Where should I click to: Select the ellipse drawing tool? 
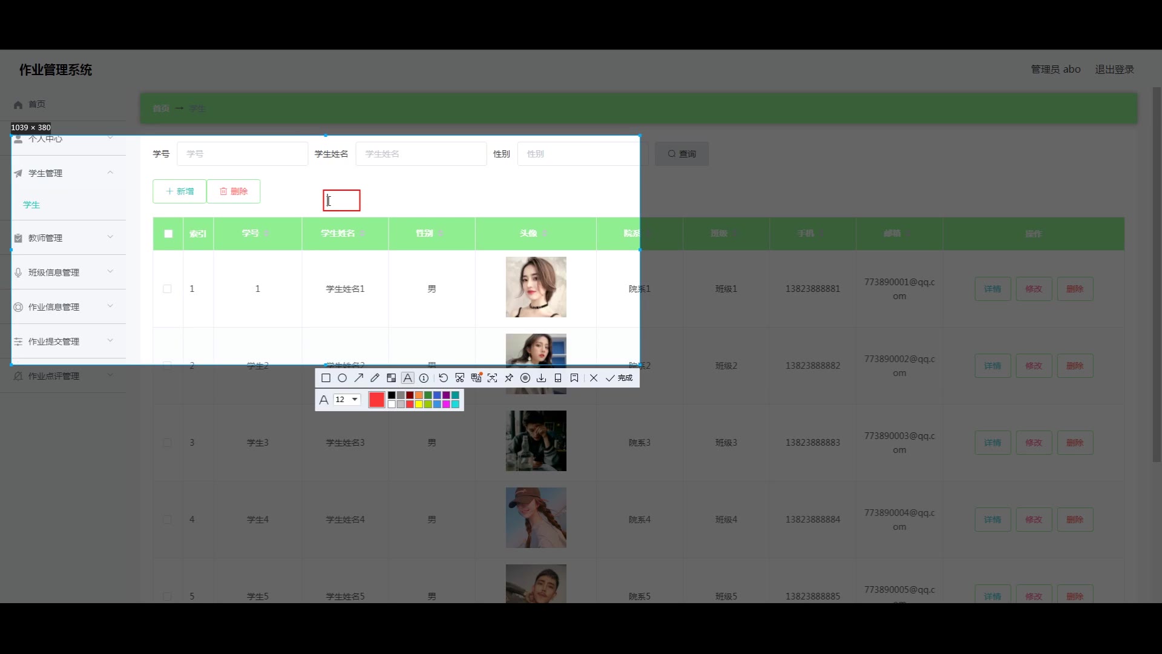pyautogui.click(x=342, y=378)
